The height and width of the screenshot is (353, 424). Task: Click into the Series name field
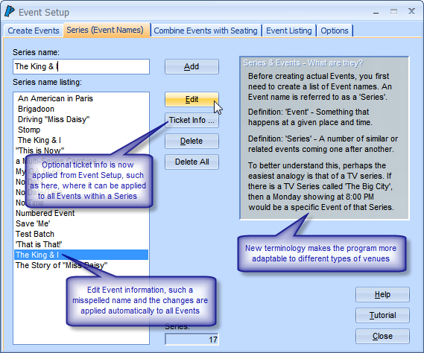click(x=81, y=66)
